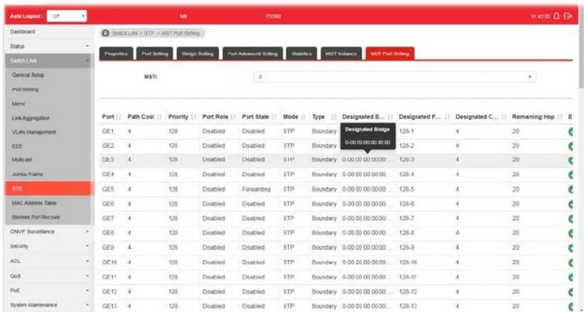Click Forwarding state in GE5 row
Viewport: 584px width, 312px height.
coord(256,190)
